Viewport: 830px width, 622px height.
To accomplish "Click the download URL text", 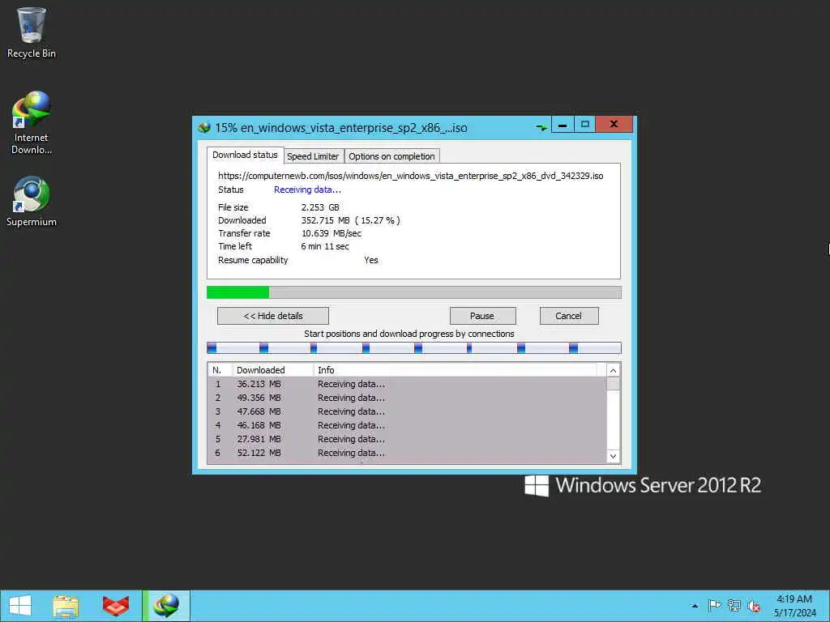I will (x=411, y=176).
